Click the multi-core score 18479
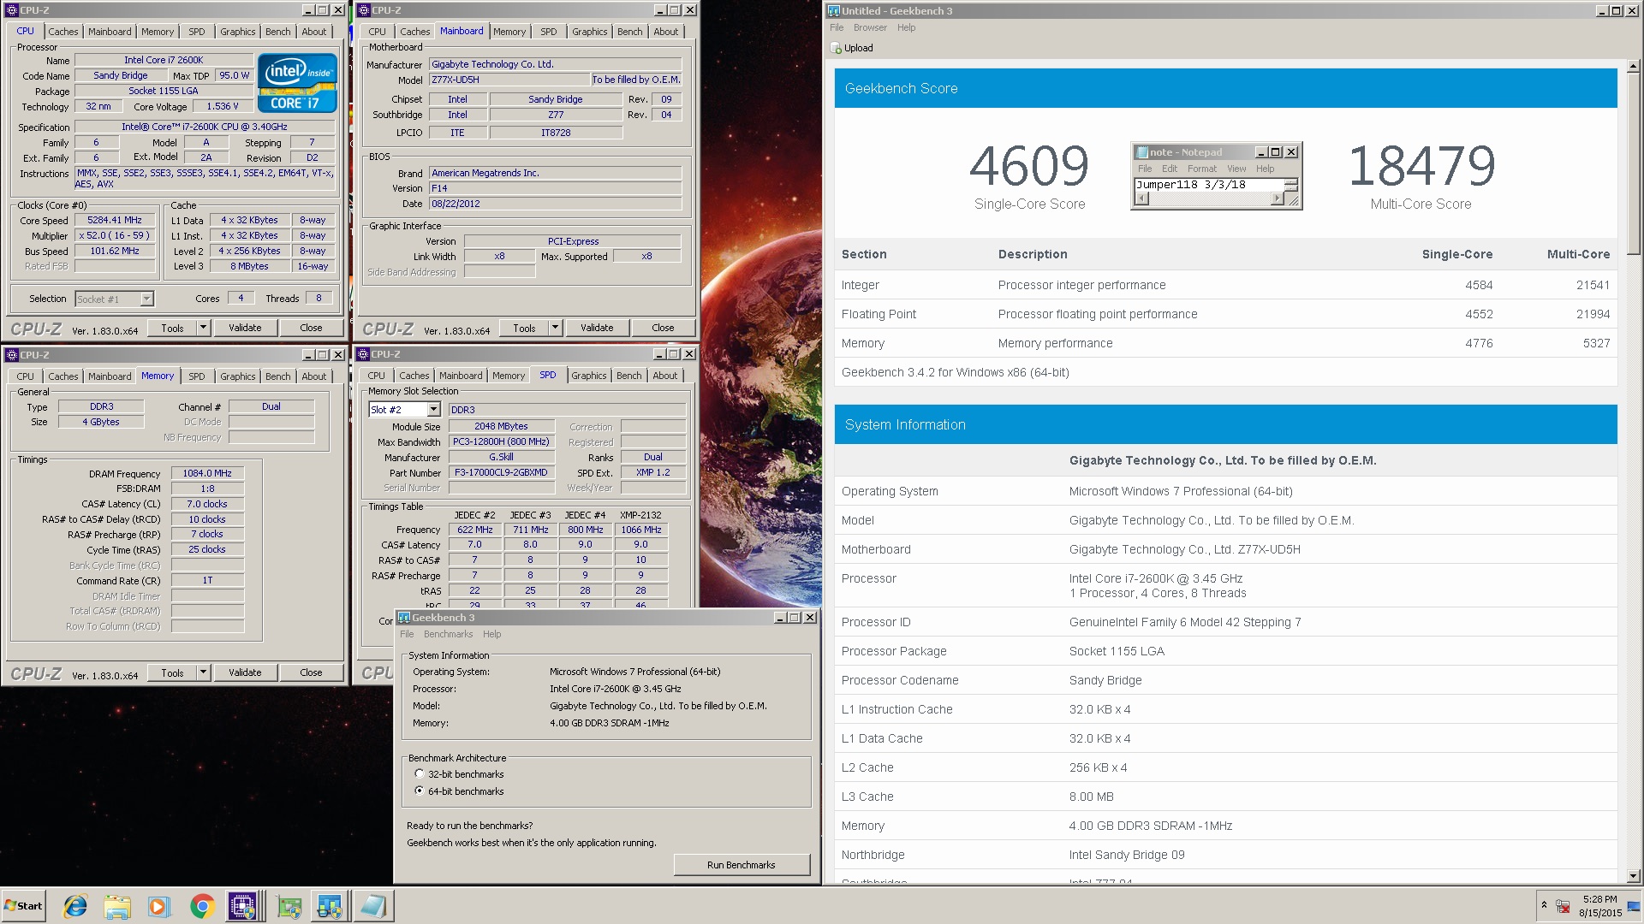The image size is (1644, 924). click(x=1421, y=166)
